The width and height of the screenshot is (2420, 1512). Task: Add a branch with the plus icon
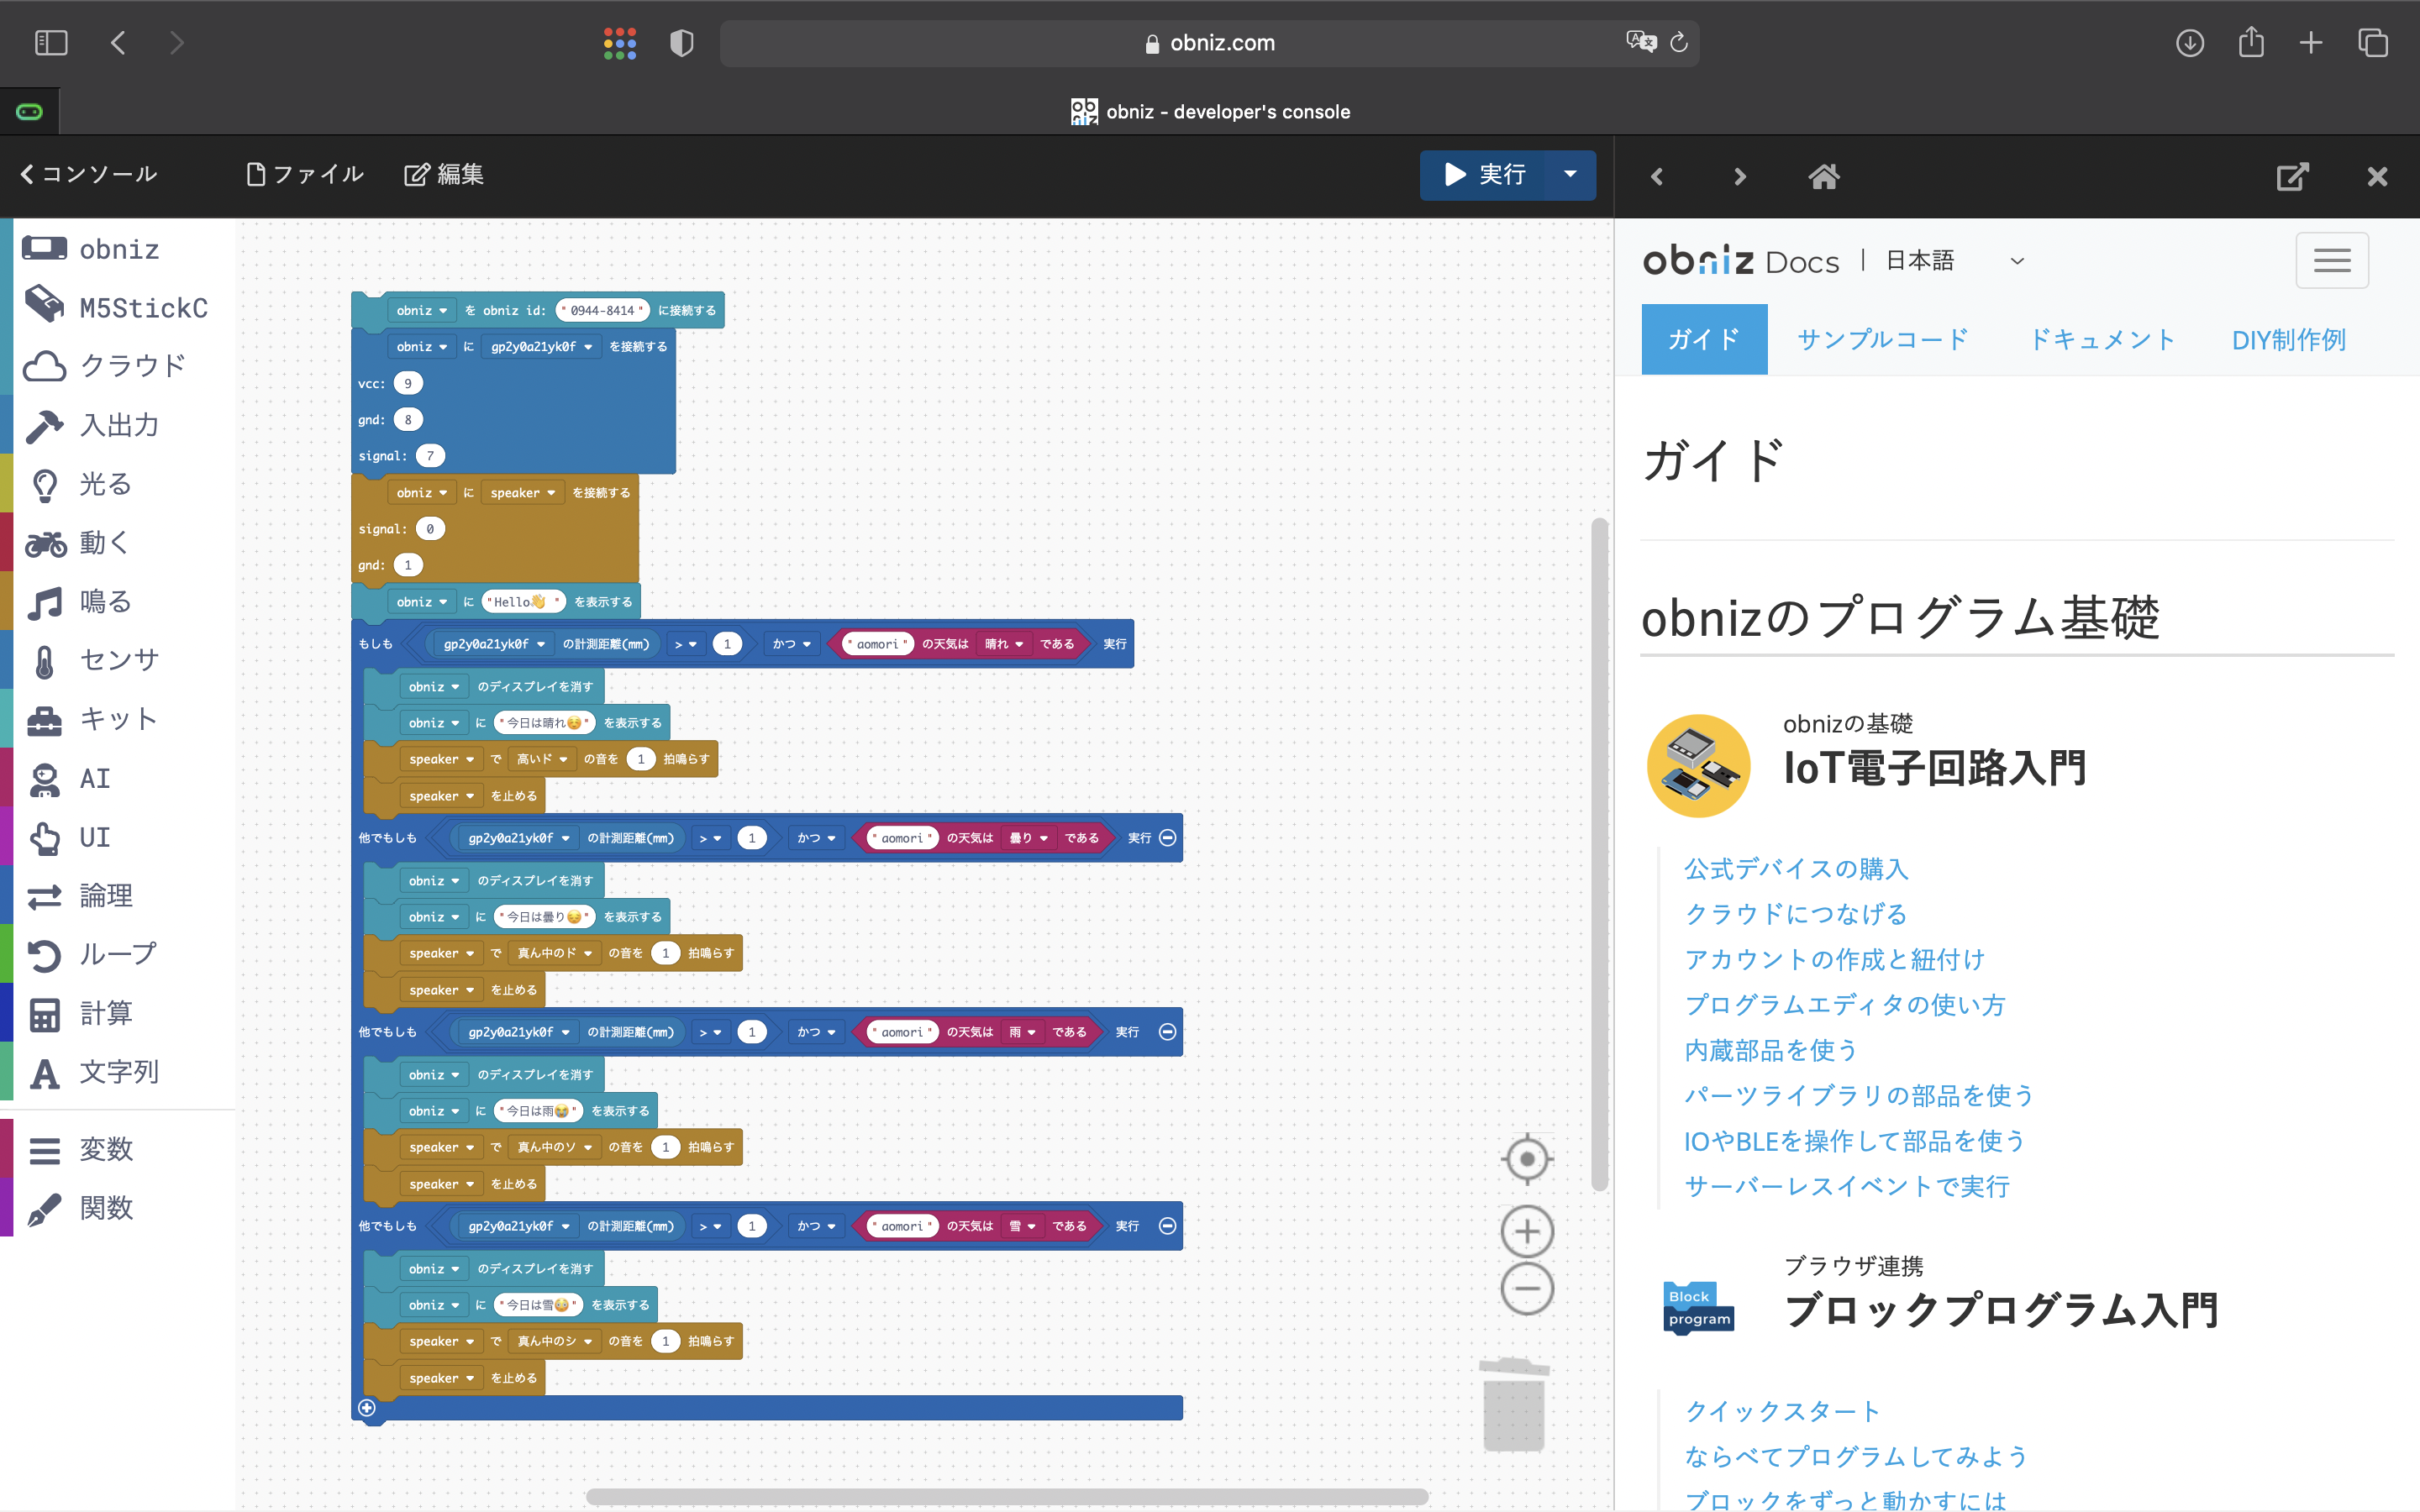(x=367, y=1408)
